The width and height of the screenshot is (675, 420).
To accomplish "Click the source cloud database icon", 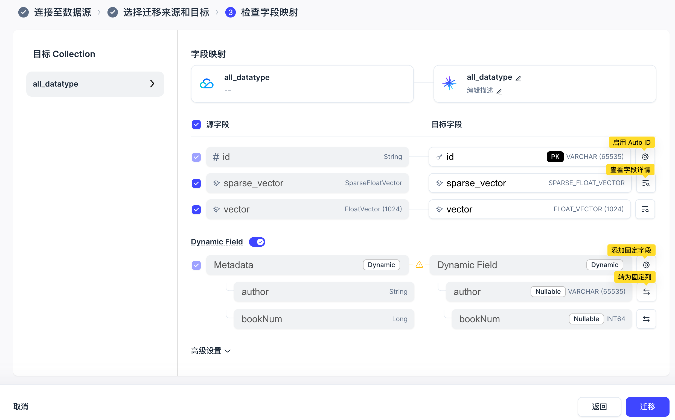I will click(x=207, y=84).
